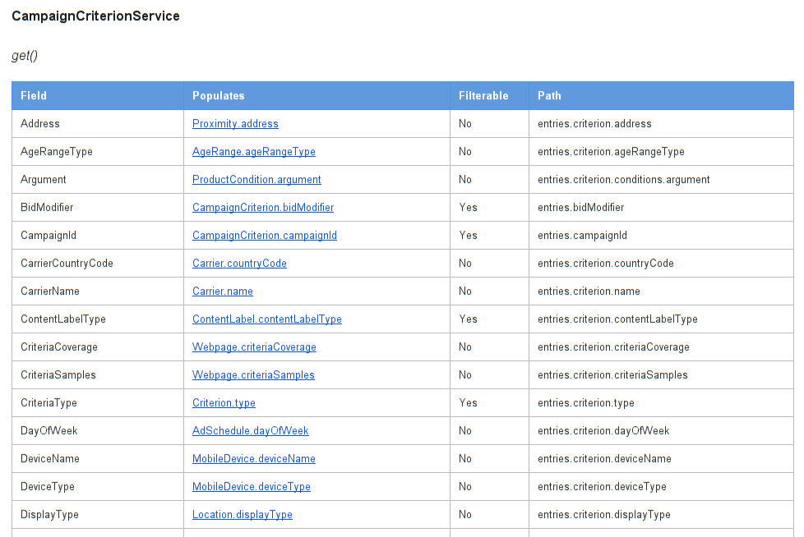Click the MobileDevice.deviceType link
The height and width of the screenshot is (537, 804).
(x=252, y=486)
